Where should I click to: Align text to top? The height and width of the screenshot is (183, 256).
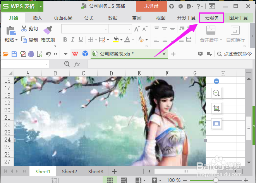(157, 28)
